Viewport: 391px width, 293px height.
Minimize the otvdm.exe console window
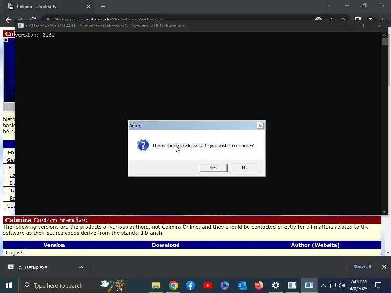coord(344,26)
